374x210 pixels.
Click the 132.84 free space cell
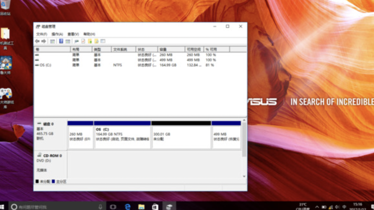click(x=194, y=65)
